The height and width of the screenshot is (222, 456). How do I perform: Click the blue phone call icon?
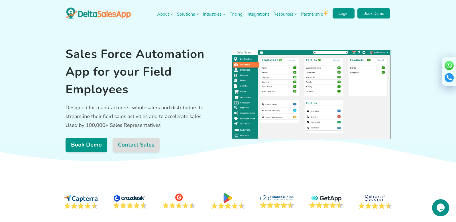point(449,78)
